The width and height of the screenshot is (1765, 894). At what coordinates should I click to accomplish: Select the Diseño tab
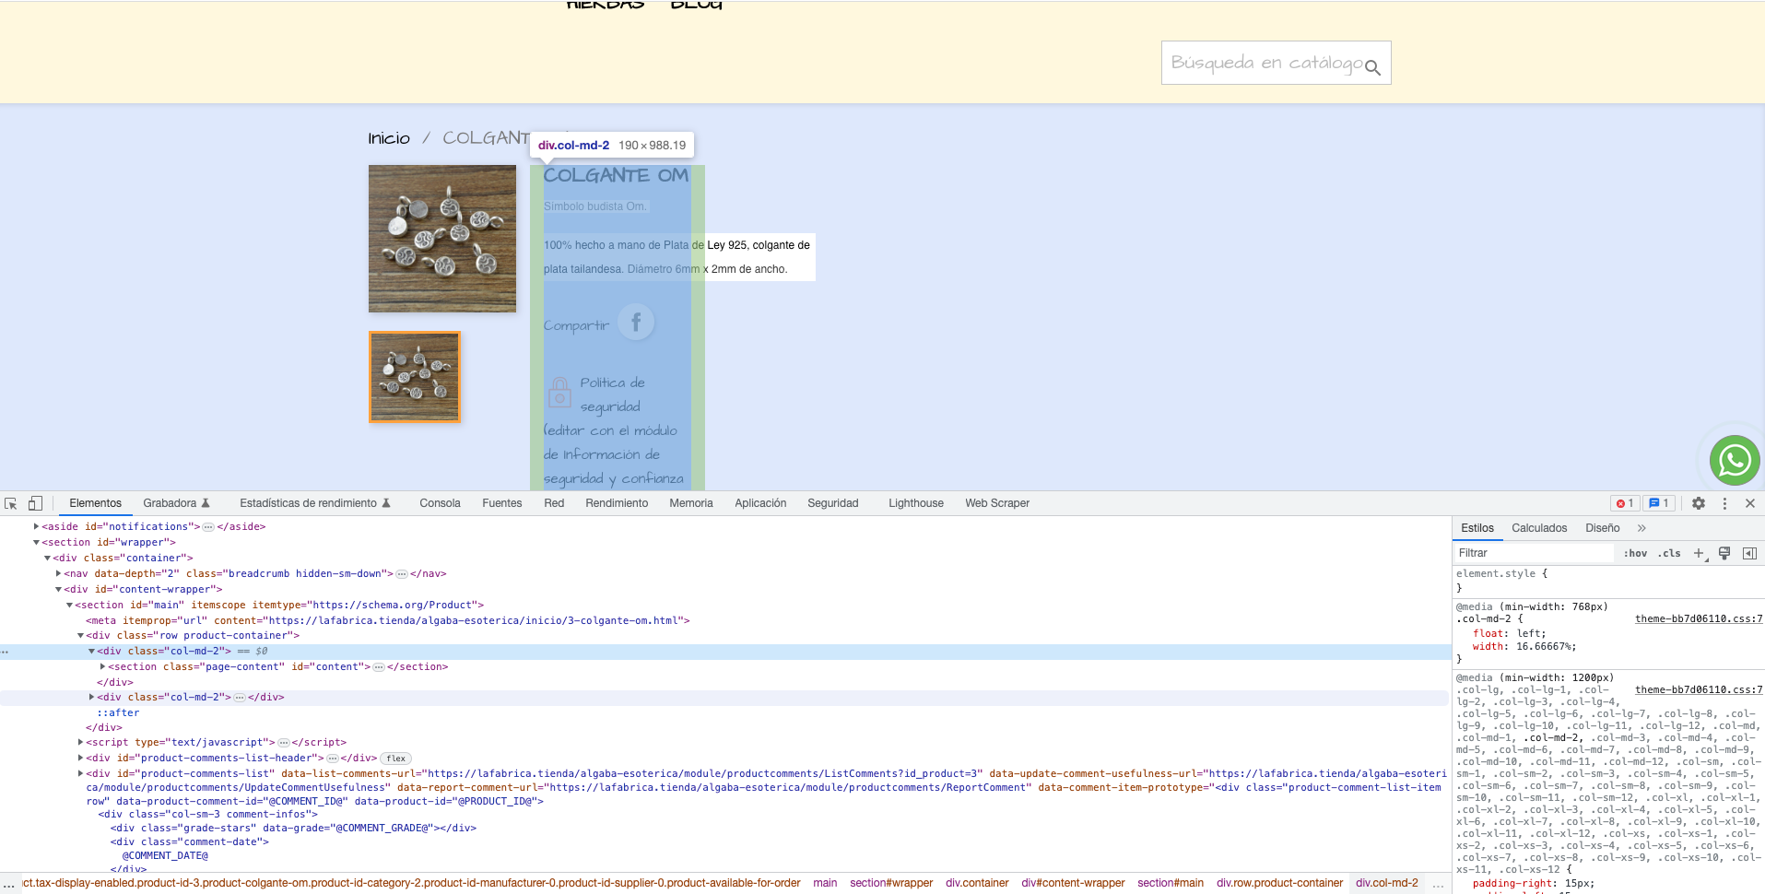pos(1603,528)
